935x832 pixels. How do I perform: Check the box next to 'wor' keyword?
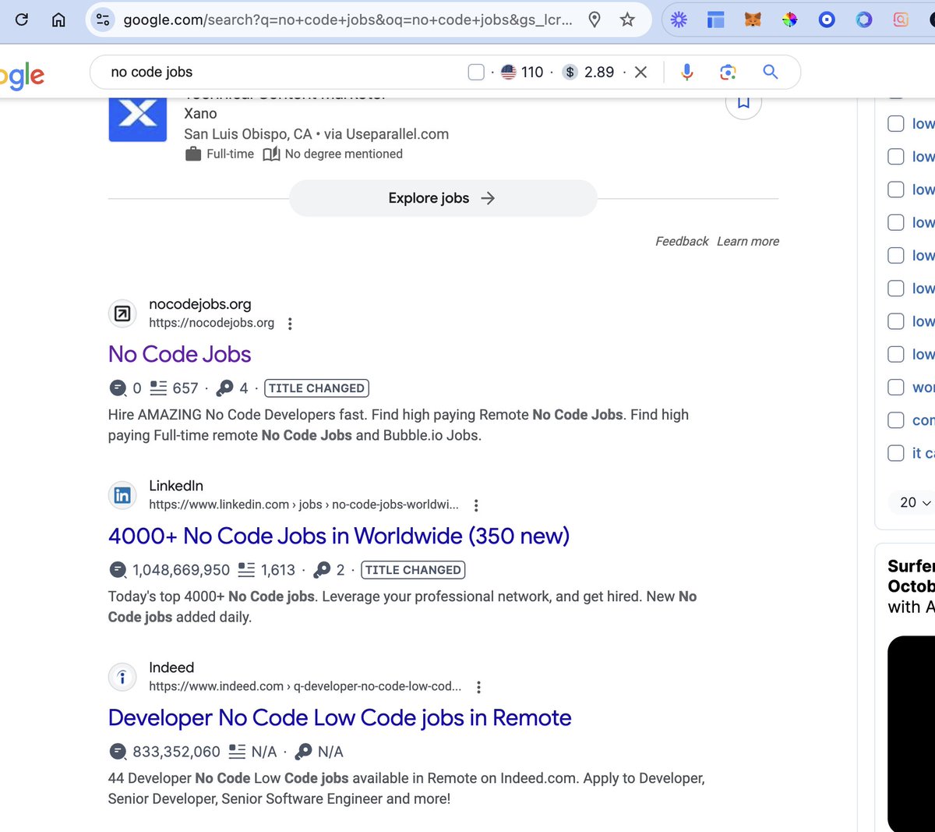[896, 387]
